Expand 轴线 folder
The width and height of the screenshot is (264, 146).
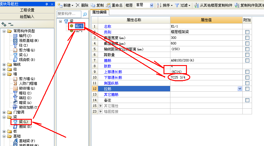pyautogui.click(x=4, y=64)
